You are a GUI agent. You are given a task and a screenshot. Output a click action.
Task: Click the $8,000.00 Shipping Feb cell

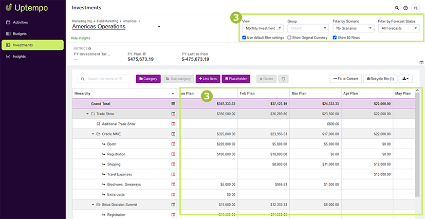[264, 165]
